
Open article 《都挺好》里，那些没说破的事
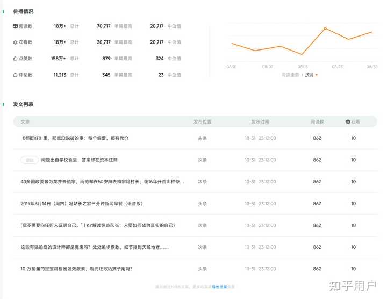point(75,138)
